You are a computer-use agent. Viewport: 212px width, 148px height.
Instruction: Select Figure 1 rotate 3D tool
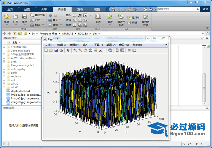pos(90,50)
